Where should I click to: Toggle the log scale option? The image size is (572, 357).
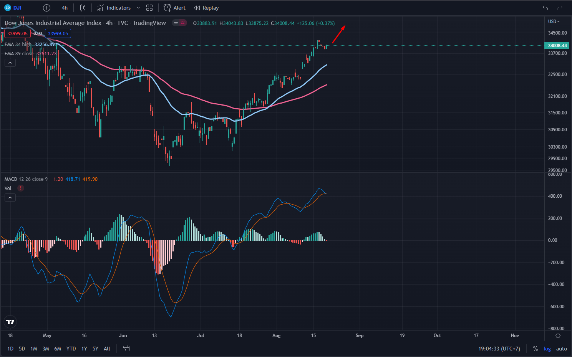click(547, 349)
